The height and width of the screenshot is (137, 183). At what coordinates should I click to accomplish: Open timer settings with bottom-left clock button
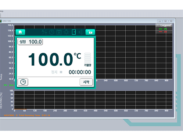pos(23,82)
